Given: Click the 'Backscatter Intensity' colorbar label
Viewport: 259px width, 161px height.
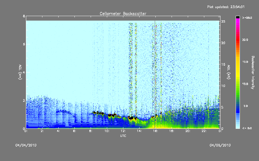Looking at the screenshot, I should 253,72.
